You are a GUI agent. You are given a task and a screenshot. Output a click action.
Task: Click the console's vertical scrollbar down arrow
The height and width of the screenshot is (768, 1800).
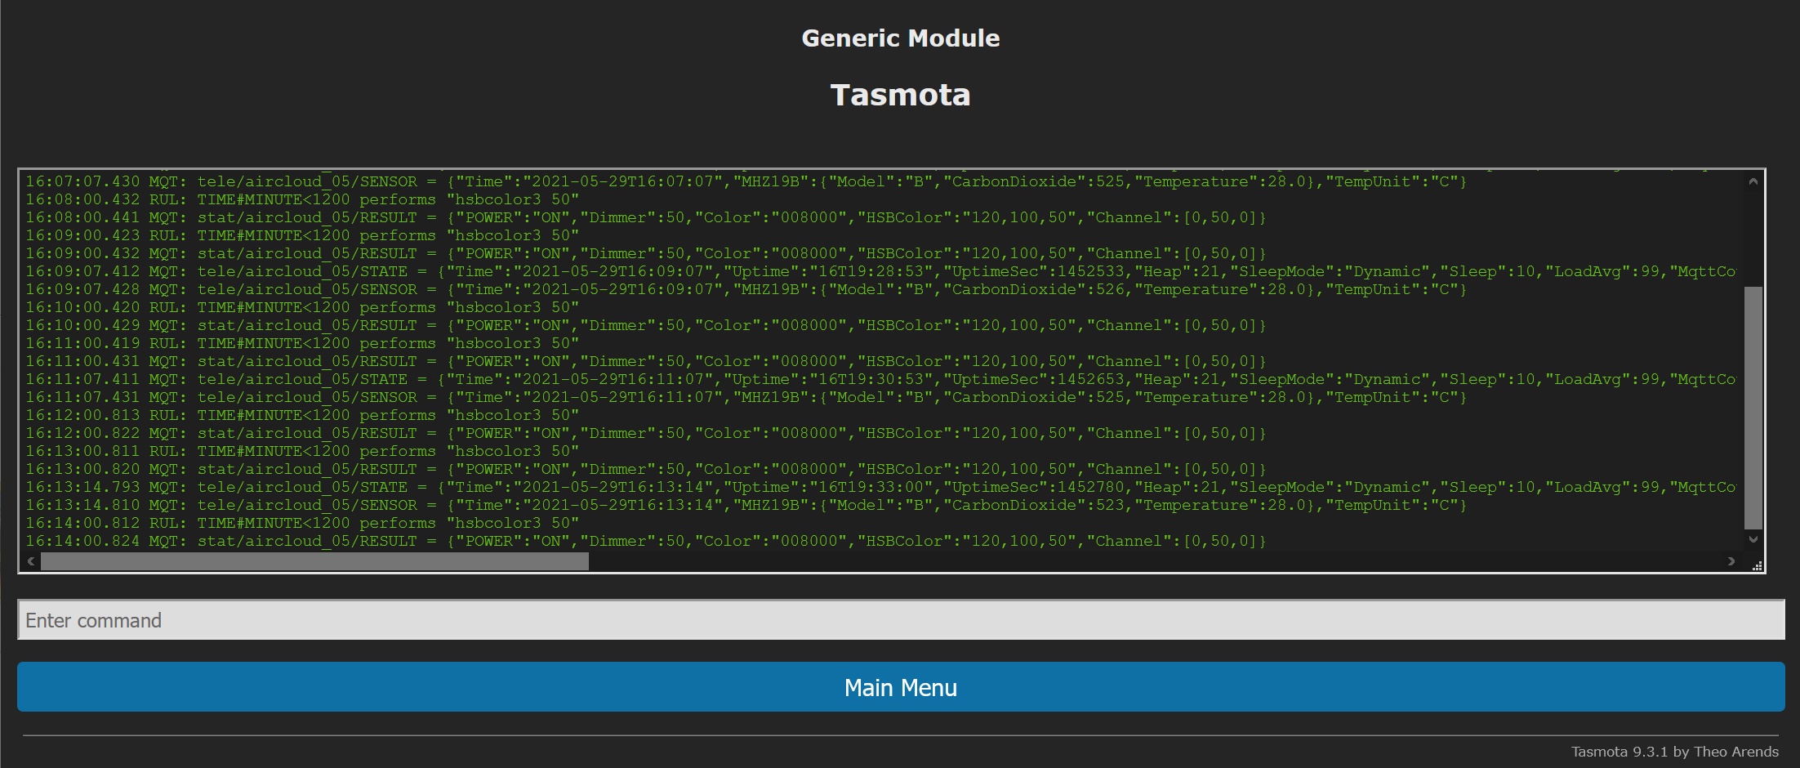[x=1753, y=539]
